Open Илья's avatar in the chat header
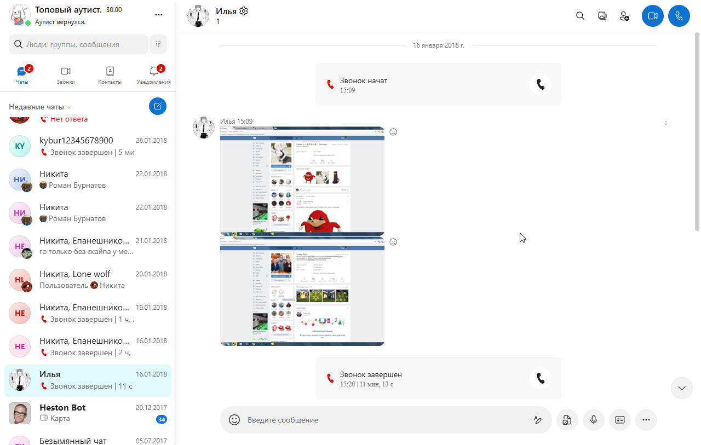This screenshot has height=445, width=701. pyautogui.click(x=198, y=16)
